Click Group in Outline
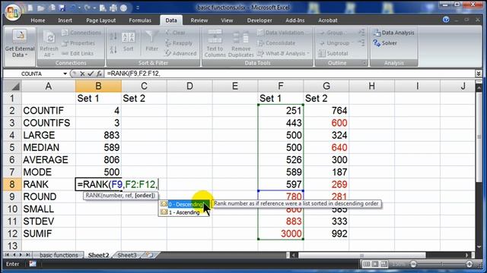 click(331, 33)
